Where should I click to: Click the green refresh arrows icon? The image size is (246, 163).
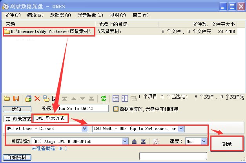pyautogui.click(x=104, y=99)
